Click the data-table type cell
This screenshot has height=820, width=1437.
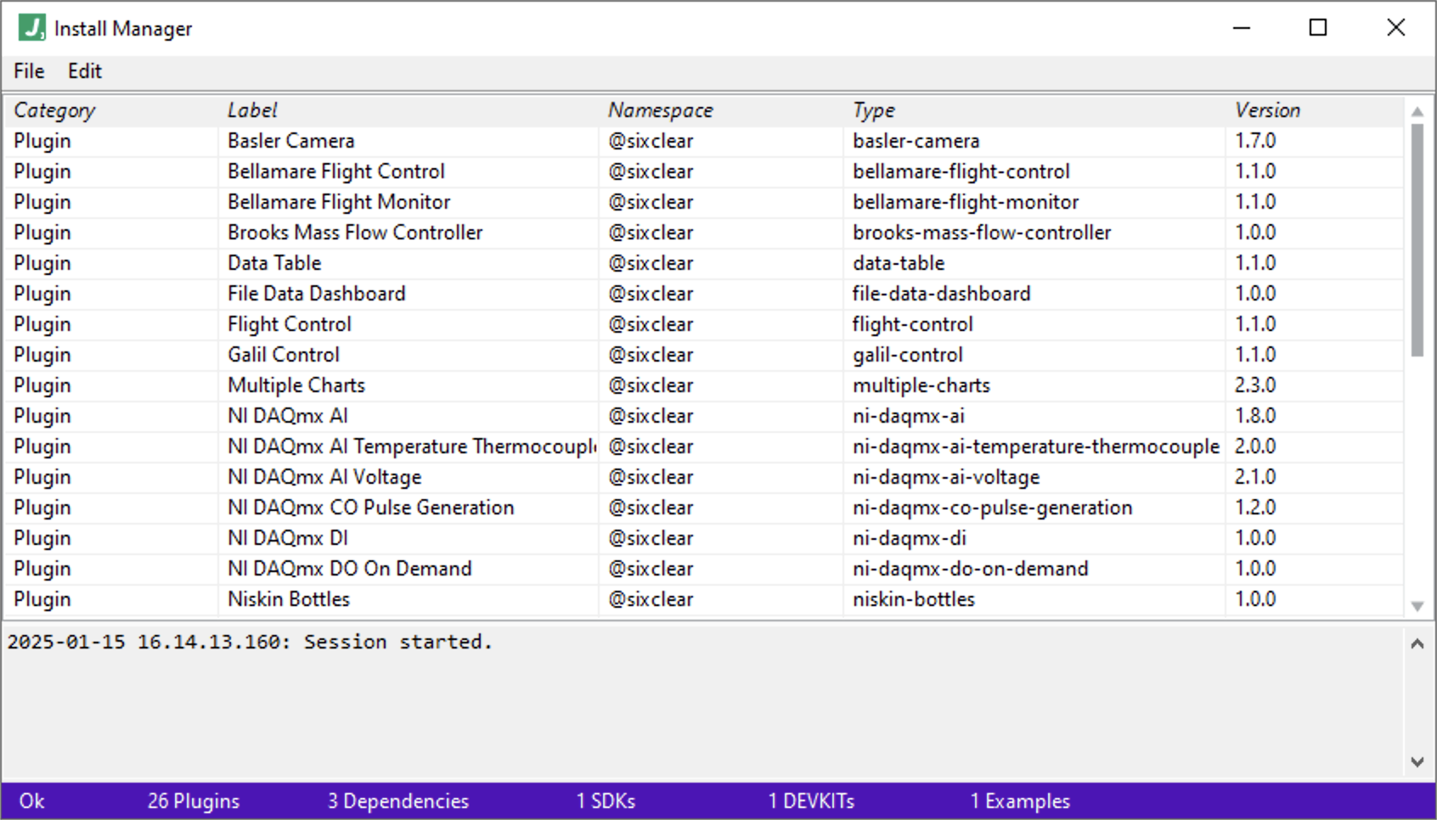click(899, 263)
